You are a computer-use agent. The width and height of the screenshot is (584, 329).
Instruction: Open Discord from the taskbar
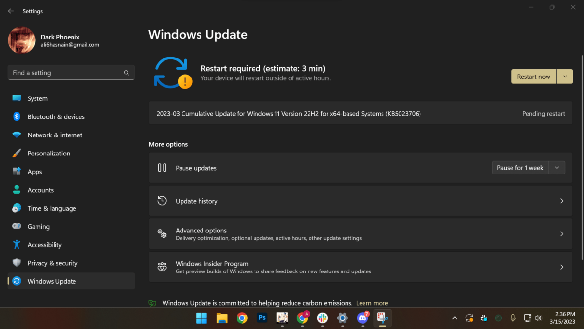click(362, 318)
